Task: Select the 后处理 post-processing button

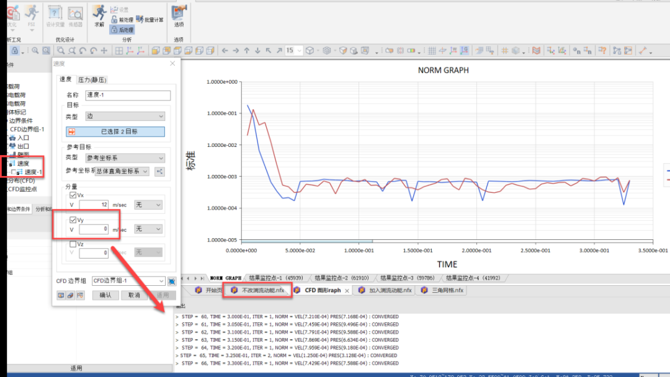Action: [122, 30]
